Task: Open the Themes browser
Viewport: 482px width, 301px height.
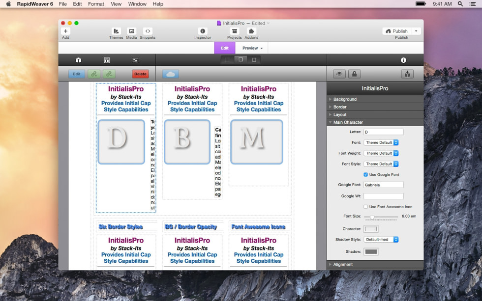Action: (116, 31)
